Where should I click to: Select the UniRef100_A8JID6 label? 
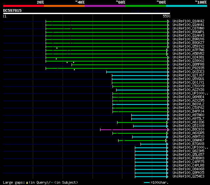click(x=188, y=122)
